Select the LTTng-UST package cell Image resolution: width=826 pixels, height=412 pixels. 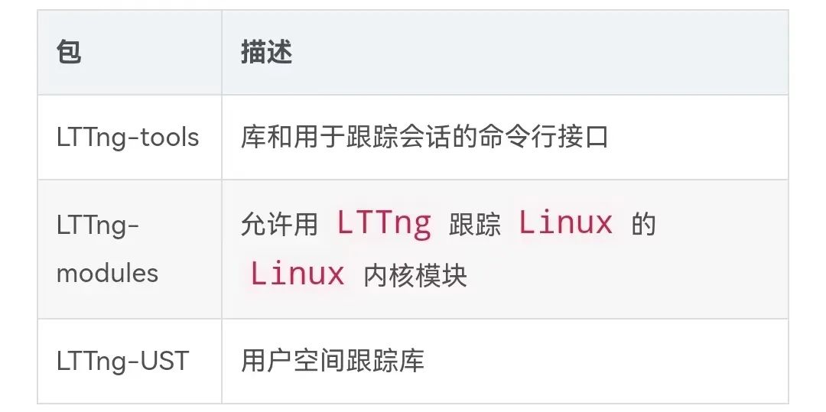[122, 361]
